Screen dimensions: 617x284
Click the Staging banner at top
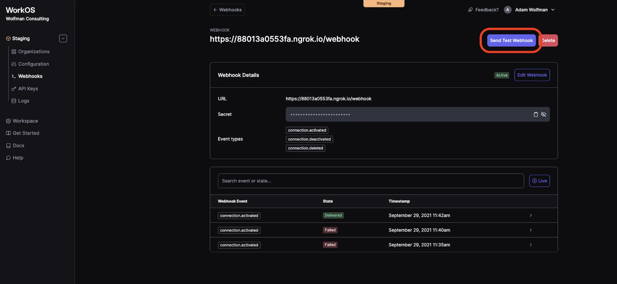384,3
